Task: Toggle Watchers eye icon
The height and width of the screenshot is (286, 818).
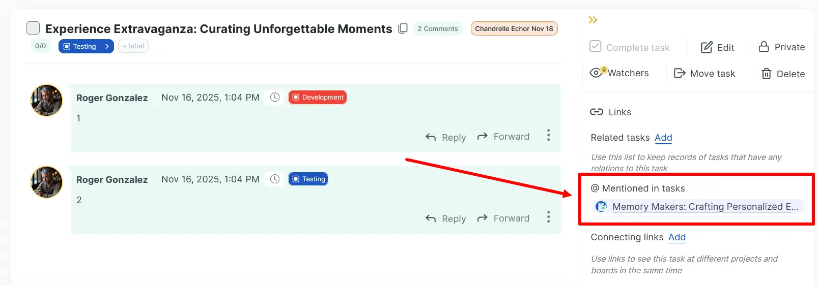Action: 596,73
